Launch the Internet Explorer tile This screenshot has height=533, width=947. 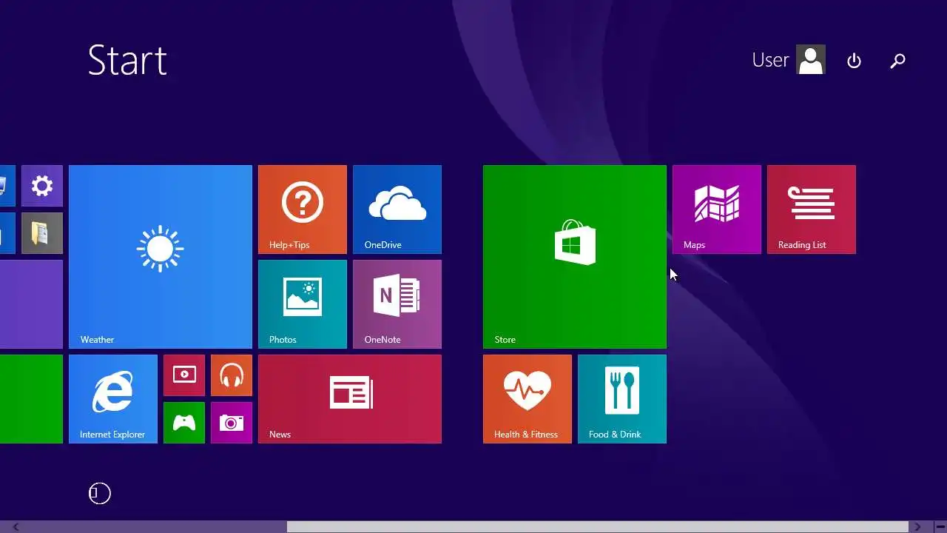click(113, 399)
